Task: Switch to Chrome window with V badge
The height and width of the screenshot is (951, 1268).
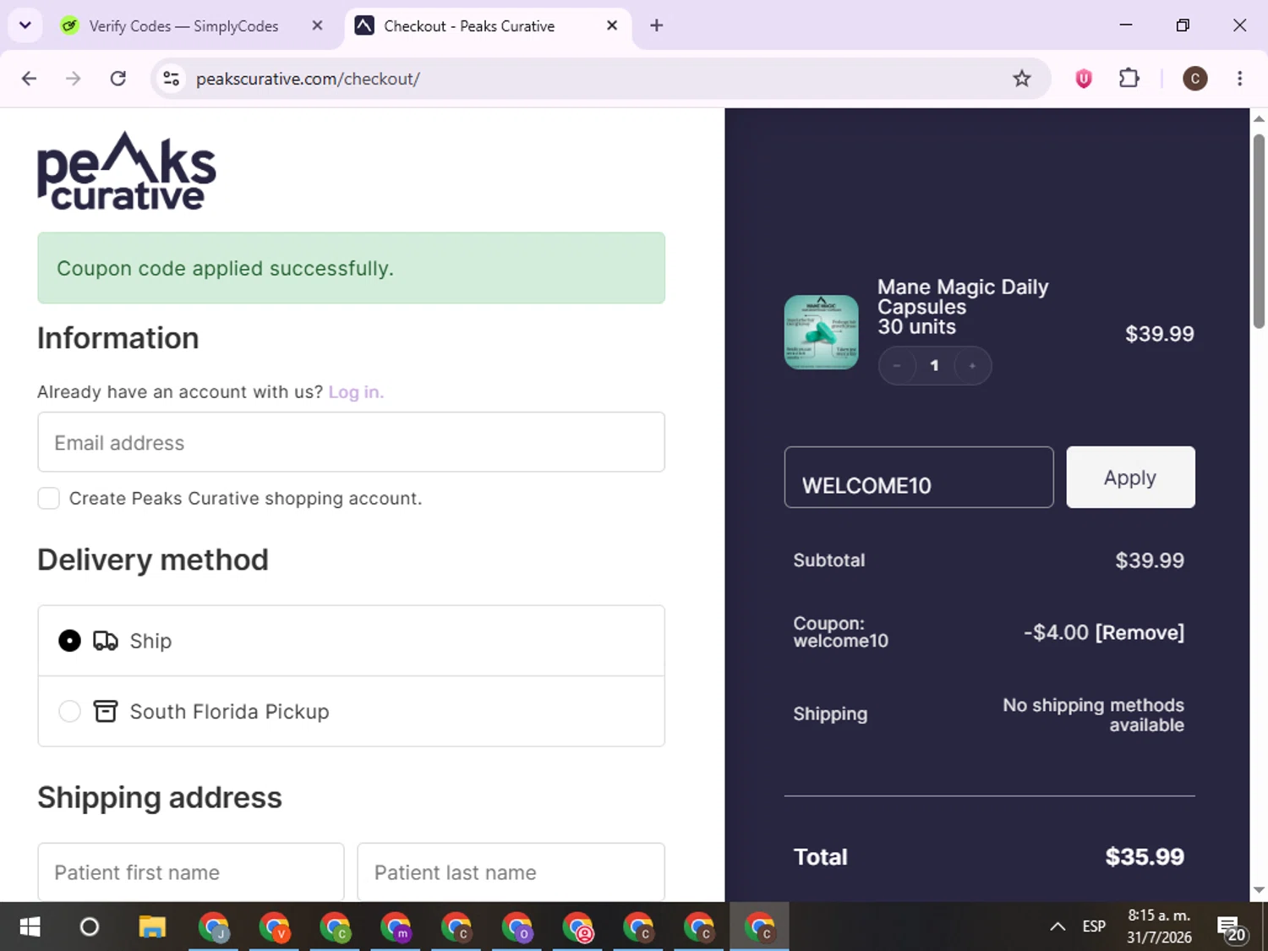Action: pos(274,927)
